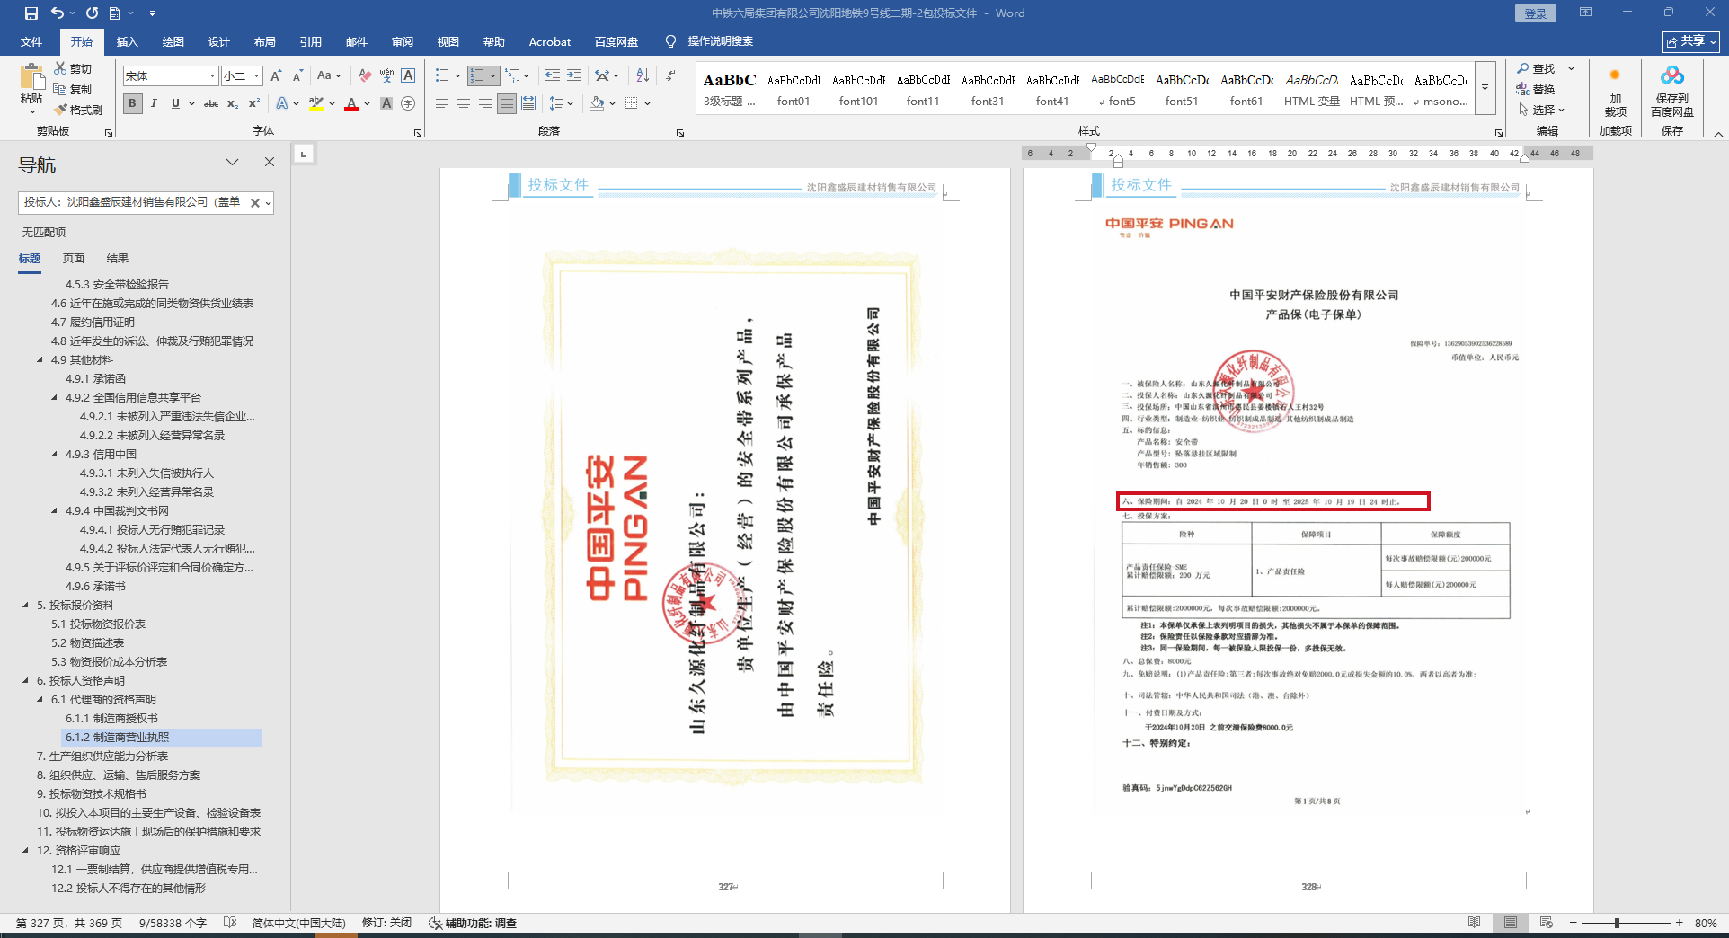
Task: Open Find in the editing group
Action: (1536, 68)
